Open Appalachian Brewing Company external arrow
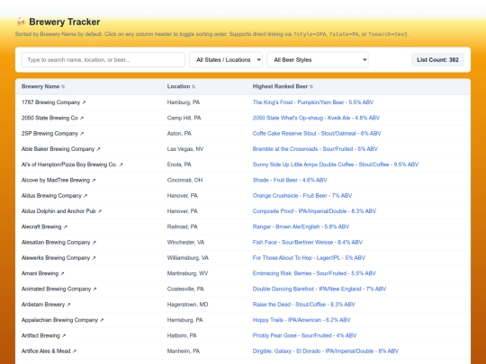 (102, 320)
